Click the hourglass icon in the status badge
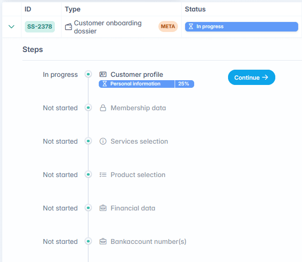Image resolution: width=302 pixels, height=262 pixels. (191, 27)
